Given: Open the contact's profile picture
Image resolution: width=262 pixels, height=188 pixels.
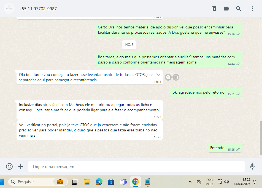Looking at the screenshot, I should click(x=9, y=8).
